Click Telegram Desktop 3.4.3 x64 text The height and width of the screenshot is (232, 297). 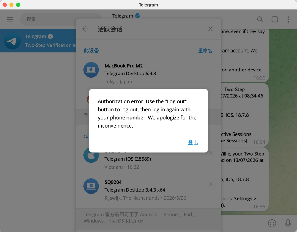coord(135,190)
